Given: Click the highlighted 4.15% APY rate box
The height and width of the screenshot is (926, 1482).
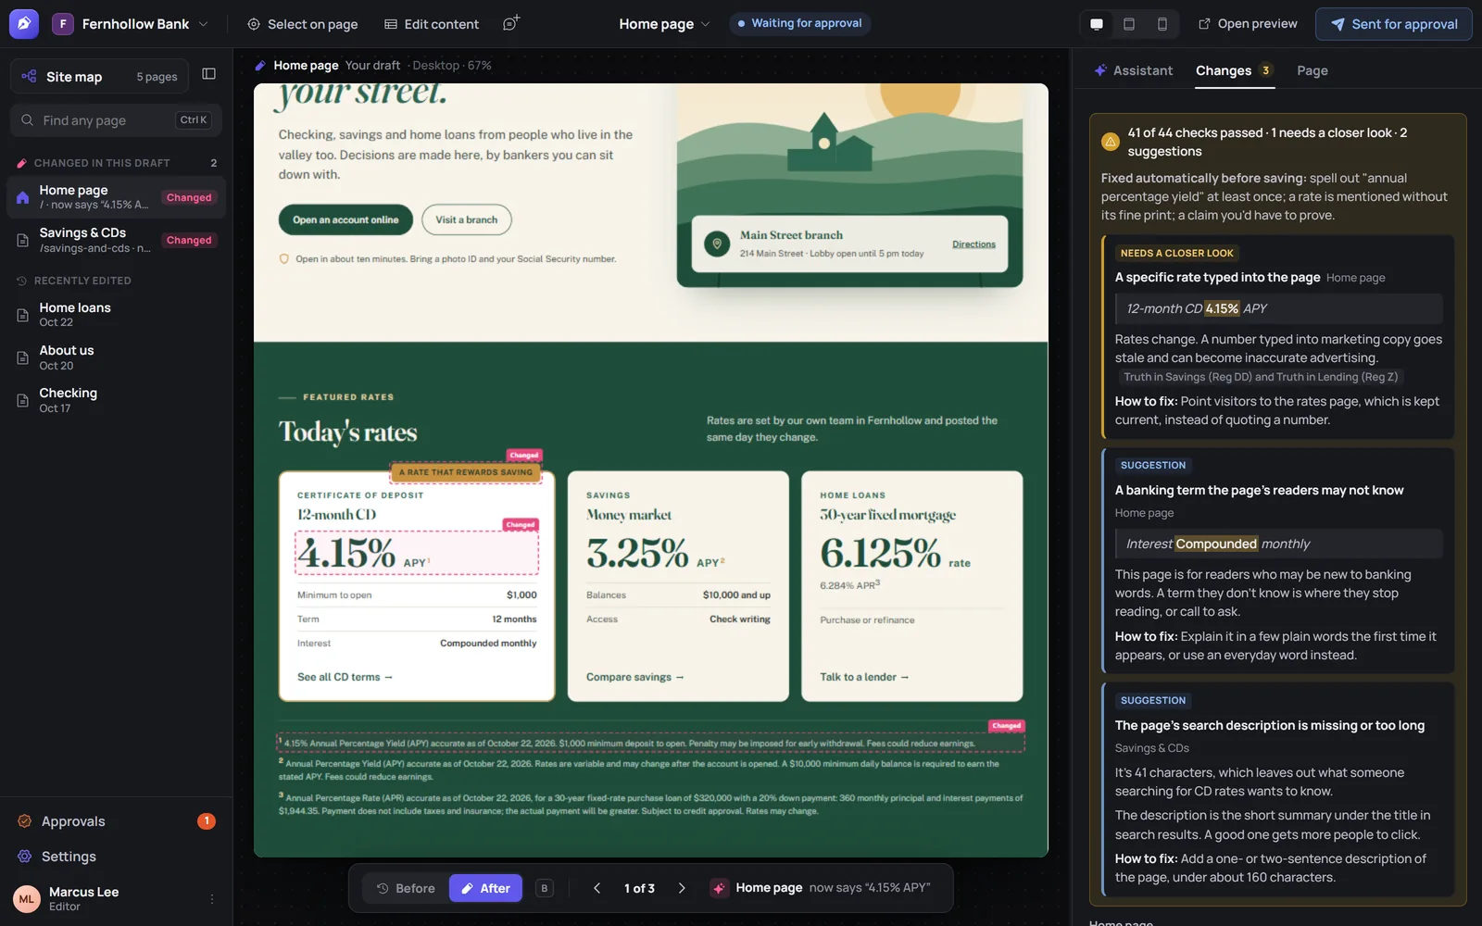Looking at the screenshot, I should [417, 553].
